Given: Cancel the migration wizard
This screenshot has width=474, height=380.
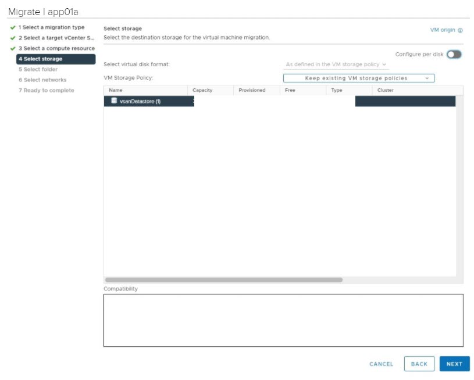Looking at the screenshot, I should pyautogui.click(x=381, y=364).
